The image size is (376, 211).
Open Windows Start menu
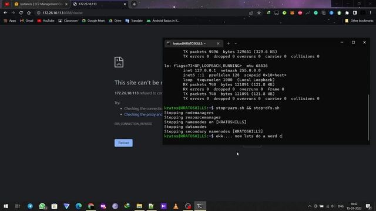[5, 206]
